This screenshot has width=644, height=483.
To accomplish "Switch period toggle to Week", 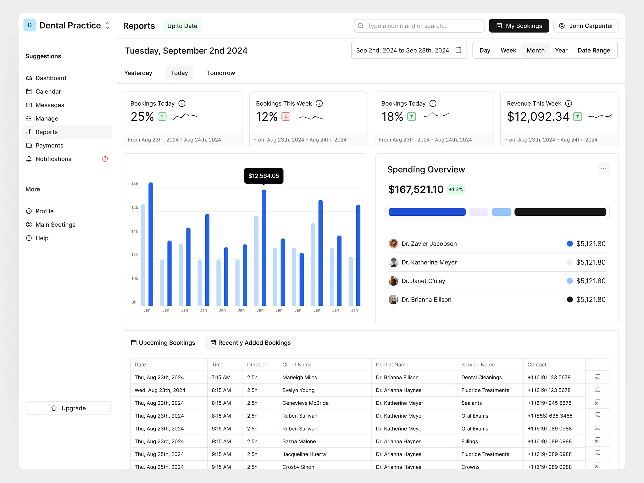I will [x=508, y=51].
